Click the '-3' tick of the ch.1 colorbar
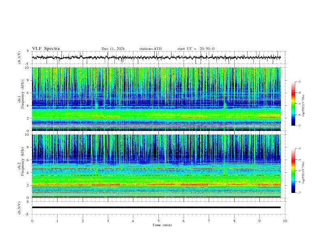The width and height of the screenshot is (321, 248). coord(299,81)
